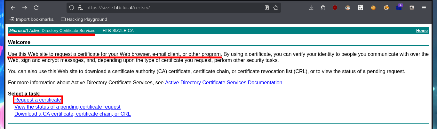
Task: Go to the Home link
Action: pyautogui.click(x=422, y=31)
